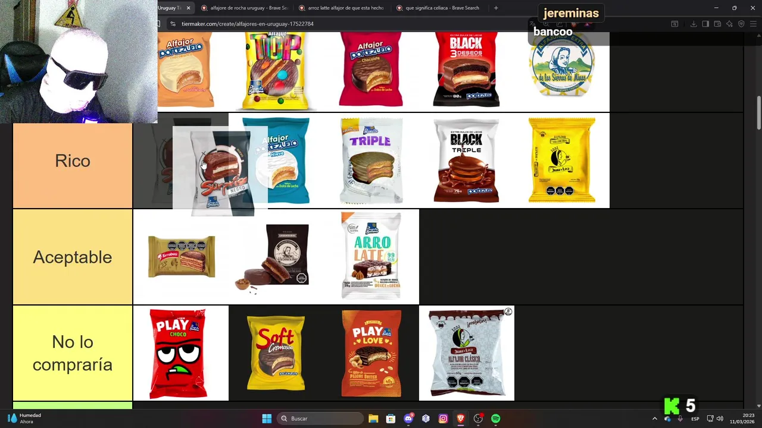Image resolution: width=762 pixels, height=428 pixels.
Task: Select the Black Triple alfajor image
Action: 466,160
